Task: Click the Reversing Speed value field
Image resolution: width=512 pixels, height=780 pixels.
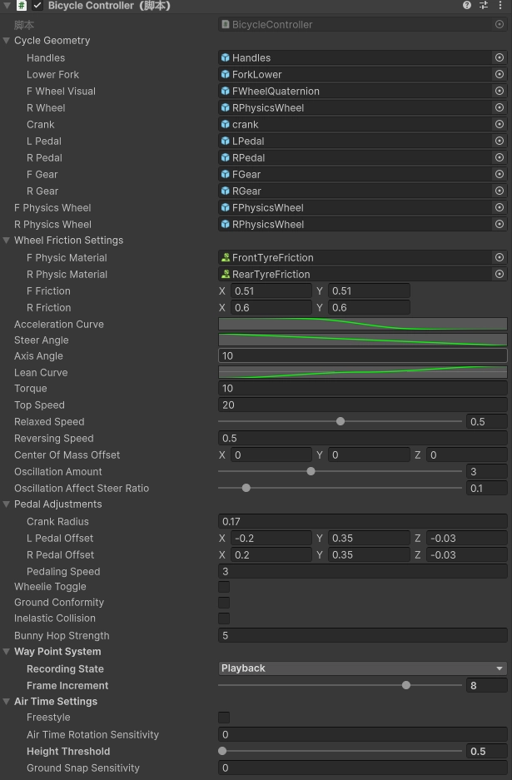Action: [363, 438]
